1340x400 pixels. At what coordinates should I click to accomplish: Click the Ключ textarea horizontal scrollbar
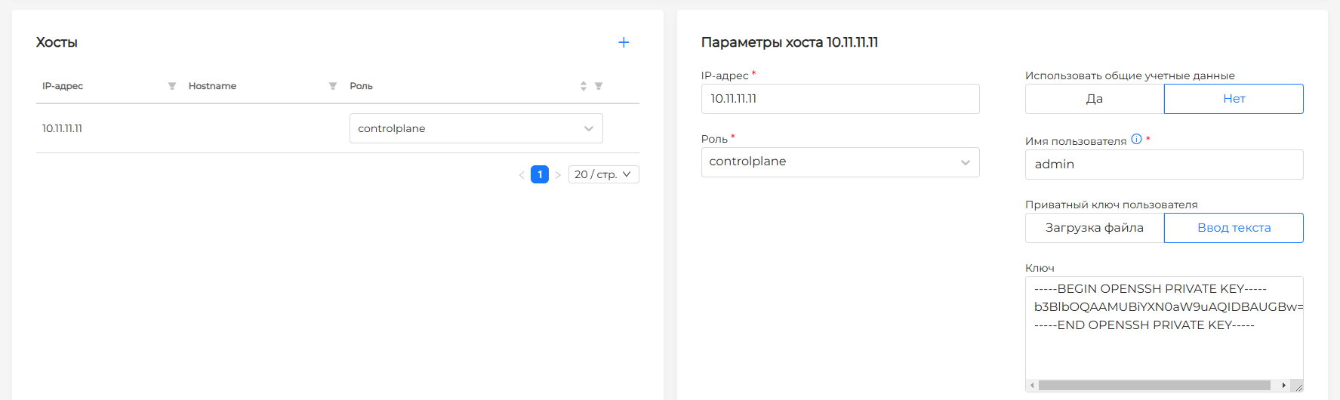1154,386
